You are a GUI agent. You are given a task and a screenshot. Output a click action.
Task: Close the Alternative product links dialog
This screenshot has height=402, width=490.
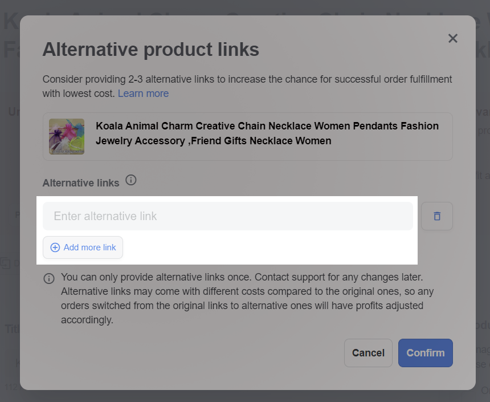(453, 38)
